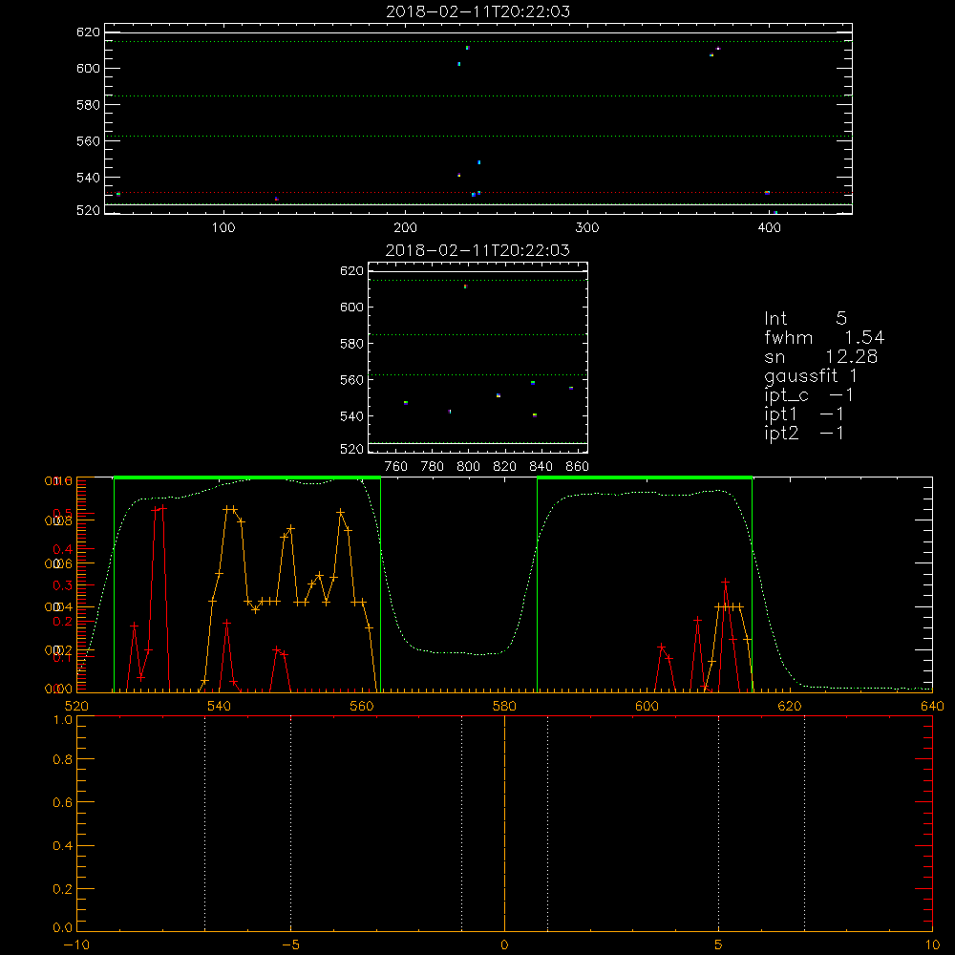The height and width of the screenshot is (955, 955).
Task: Click y-axis label 1.0 on bottom plot
Action: 63,719
